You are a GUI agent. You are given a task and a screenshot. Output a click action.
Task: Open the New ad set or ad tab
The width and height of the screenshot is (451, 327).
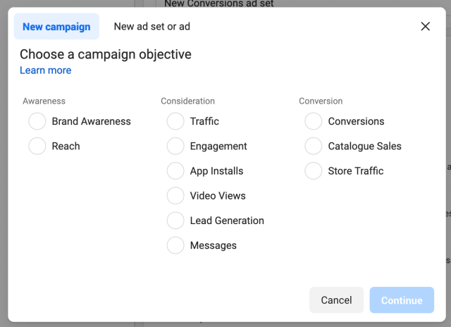click(x=152, y=27)
